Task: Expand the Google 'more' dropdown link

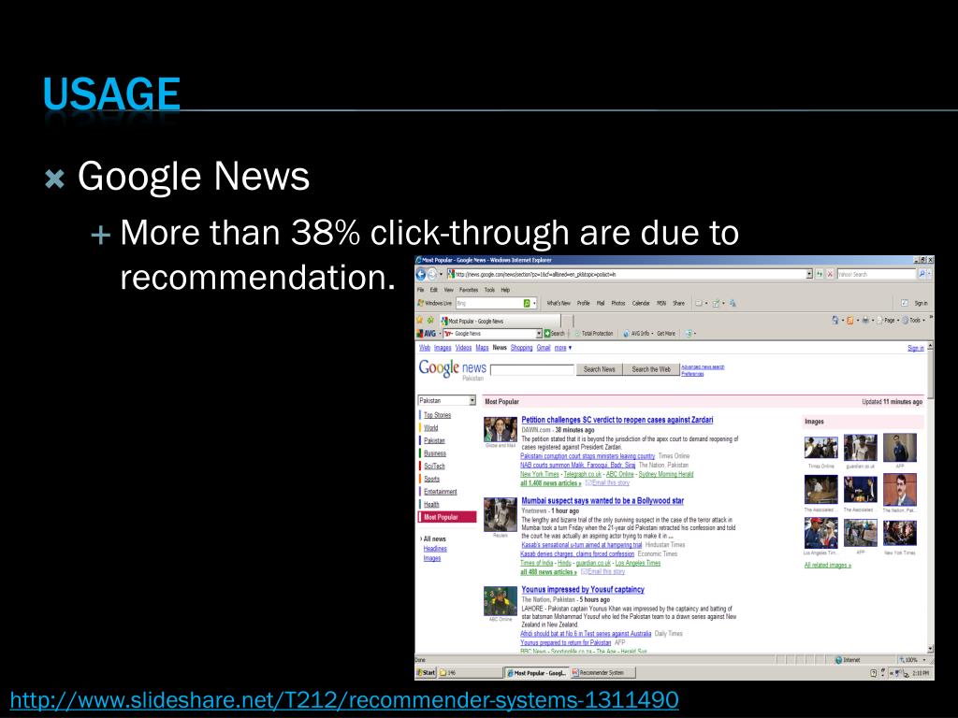Action: tap(562, 348)
